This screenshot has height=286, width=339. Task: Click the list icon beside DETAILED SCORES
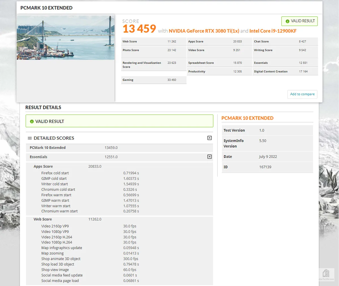pos(30,138)
